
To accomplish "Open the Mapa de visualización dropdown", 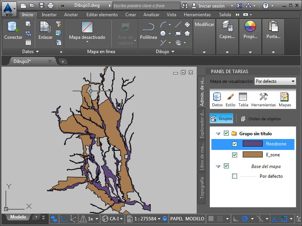I will pyautogui.click(x=275, y=81).
